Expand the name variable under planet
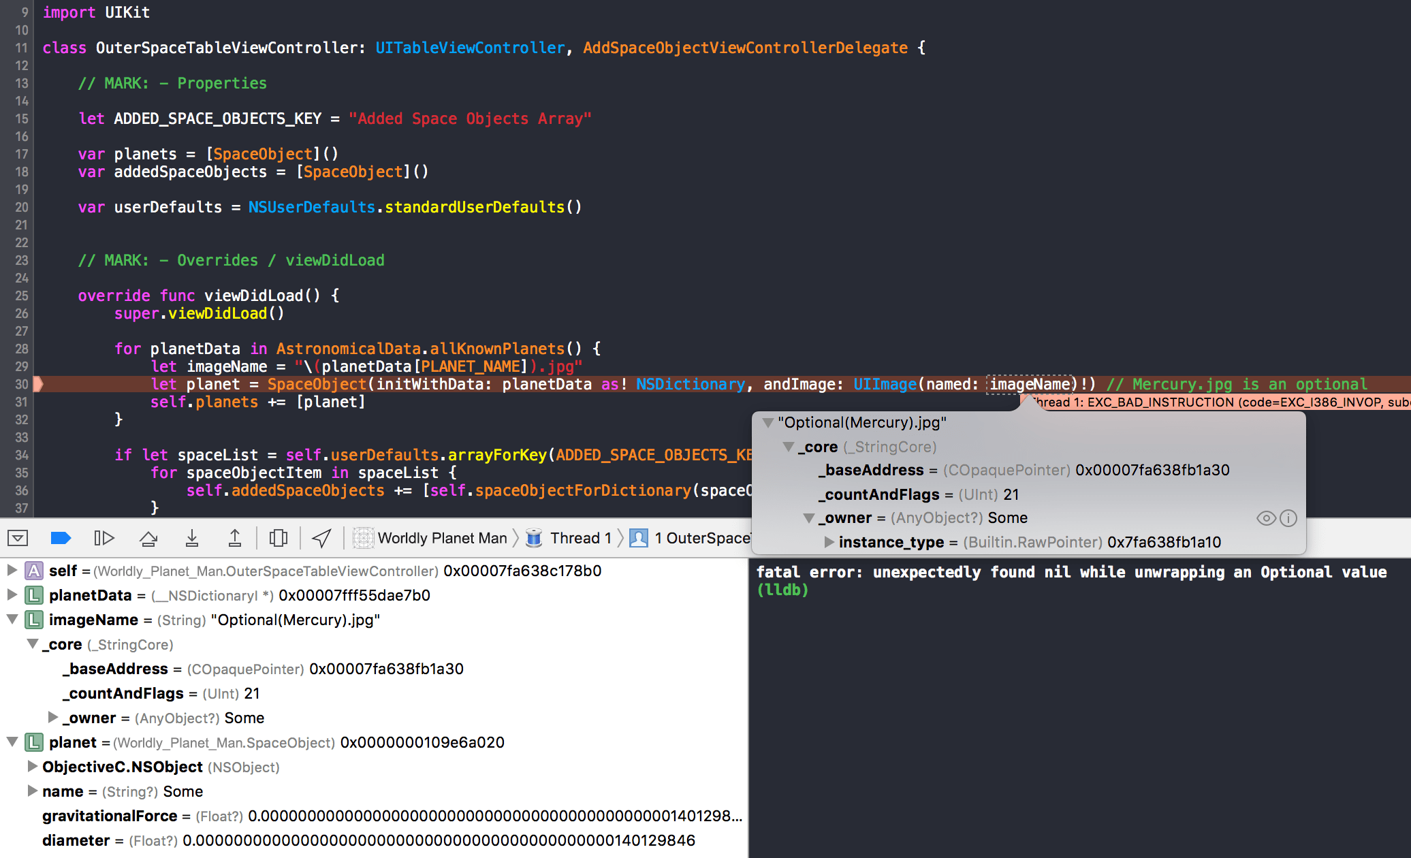Viewport: 1411px width, 858px height. coord(32,791)
